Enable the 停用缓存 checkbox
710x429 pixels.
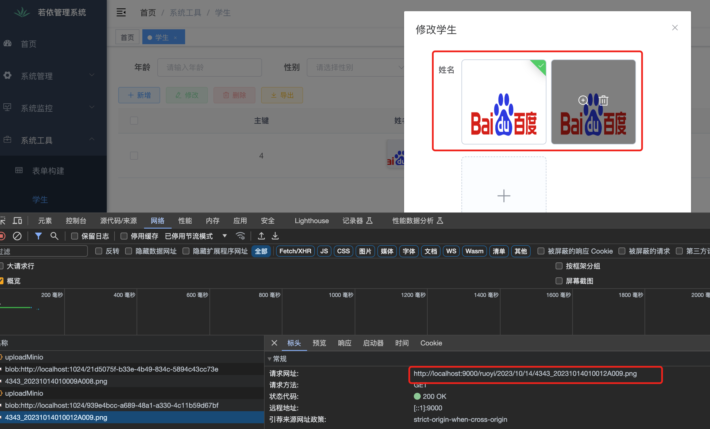pos(124,236)
